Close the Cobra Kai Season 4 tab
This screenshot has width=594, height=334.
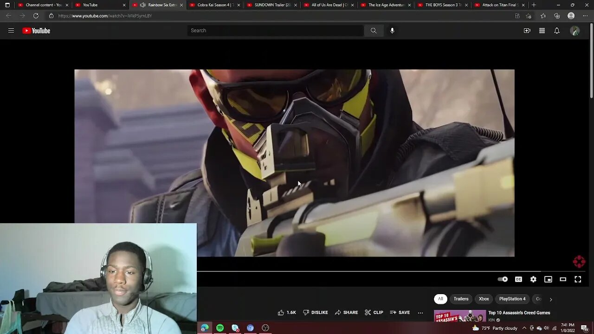click(x=239, y=5)
